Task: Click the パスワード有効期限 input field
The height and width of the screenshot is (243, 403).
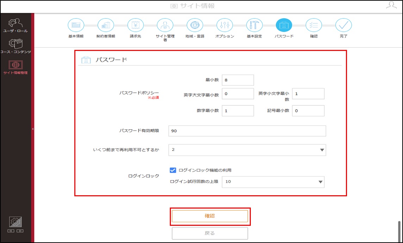Action: (x=247, y=131)
